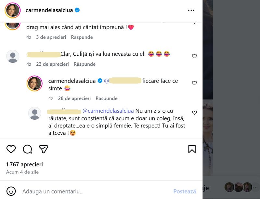Click the share (paper plane) icon
The height and width of the screenshot is (199, 260).
[x=44, y=149]
